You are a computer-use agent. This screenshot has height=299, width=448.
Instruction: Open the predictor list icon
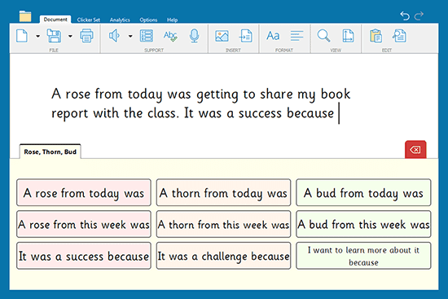pos(147,36)
